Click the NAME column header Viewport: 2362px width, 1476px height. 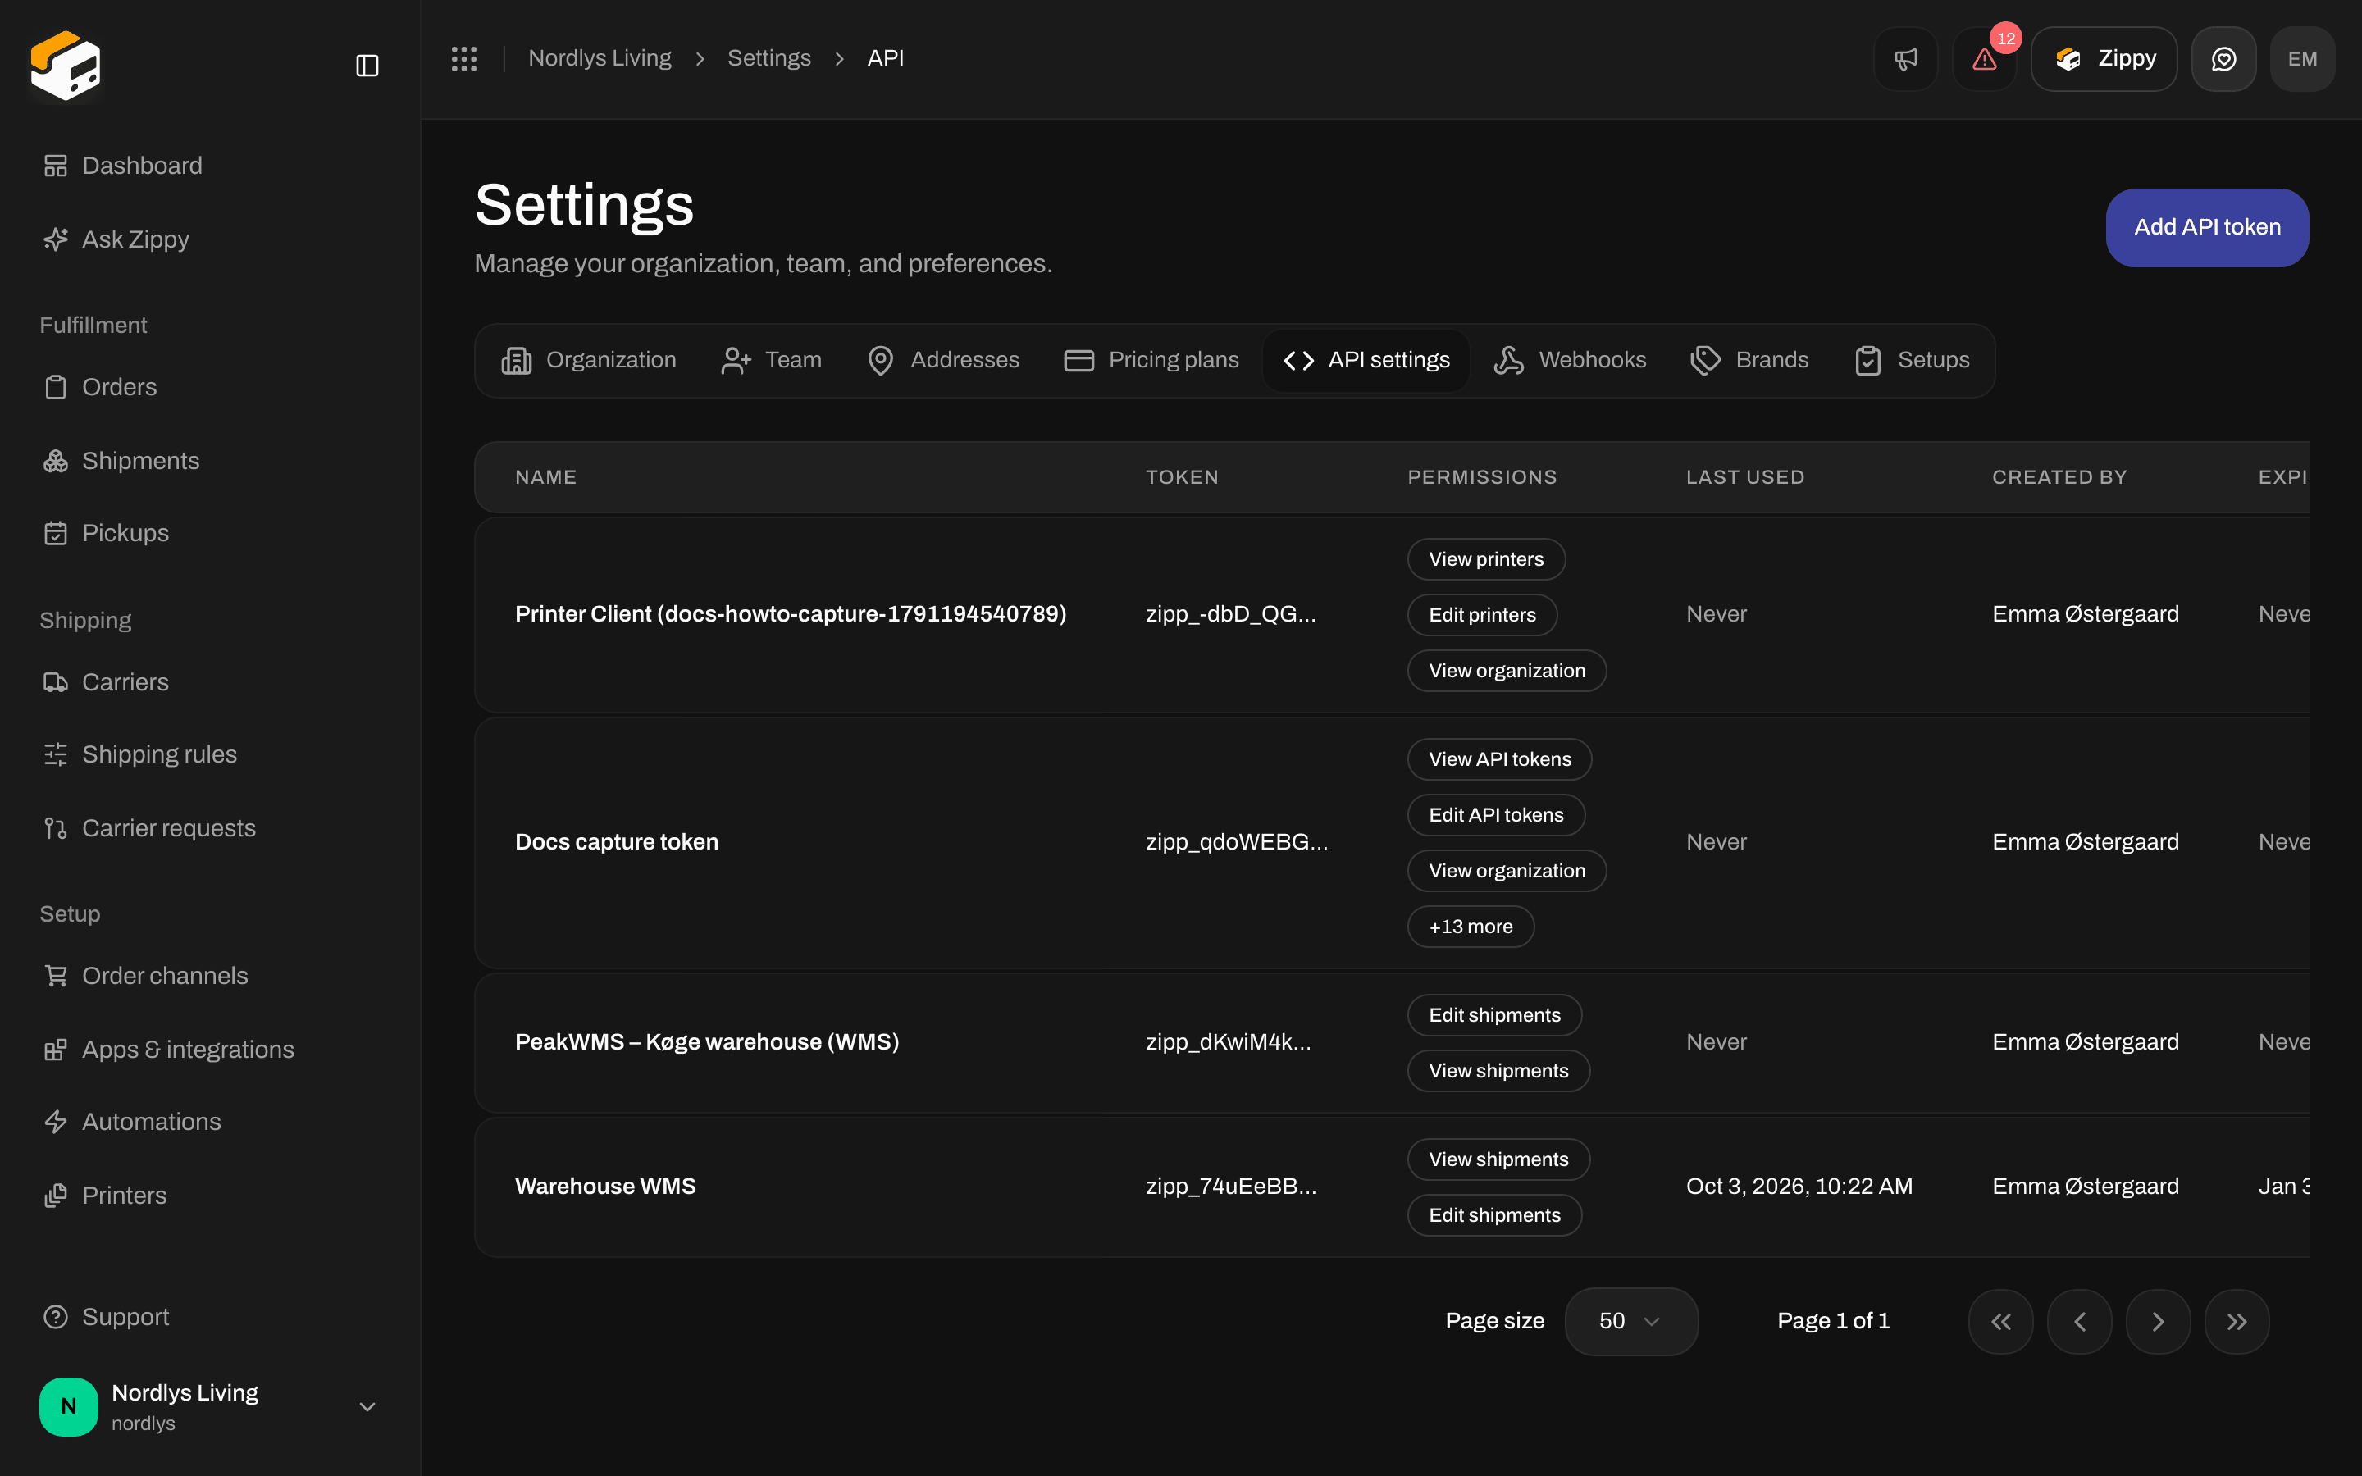(545, 477)
